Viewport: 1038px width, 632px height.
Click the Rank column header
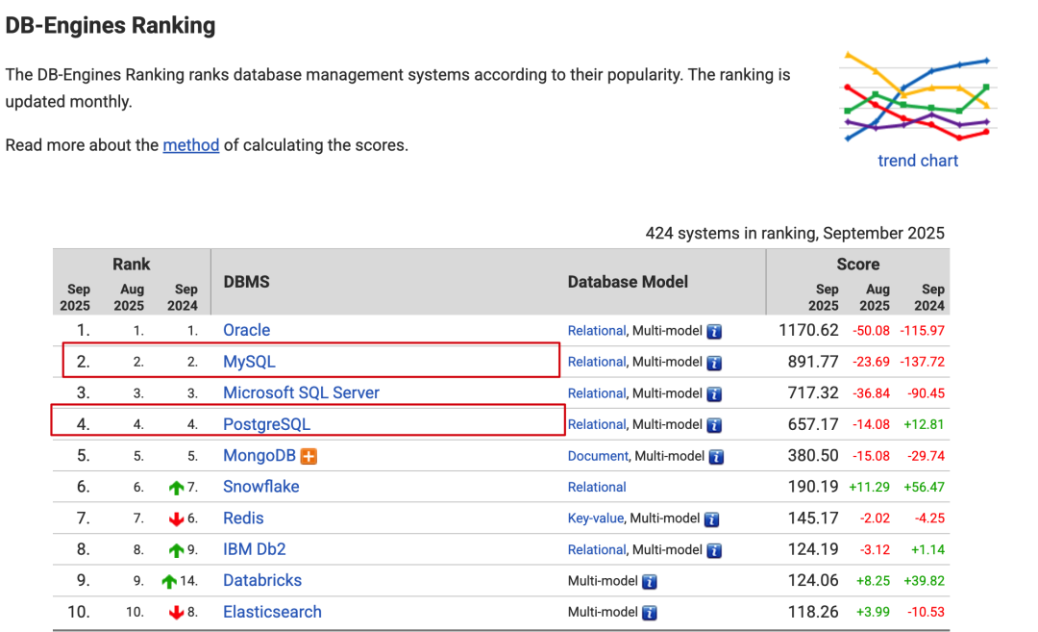coord(131,265)
